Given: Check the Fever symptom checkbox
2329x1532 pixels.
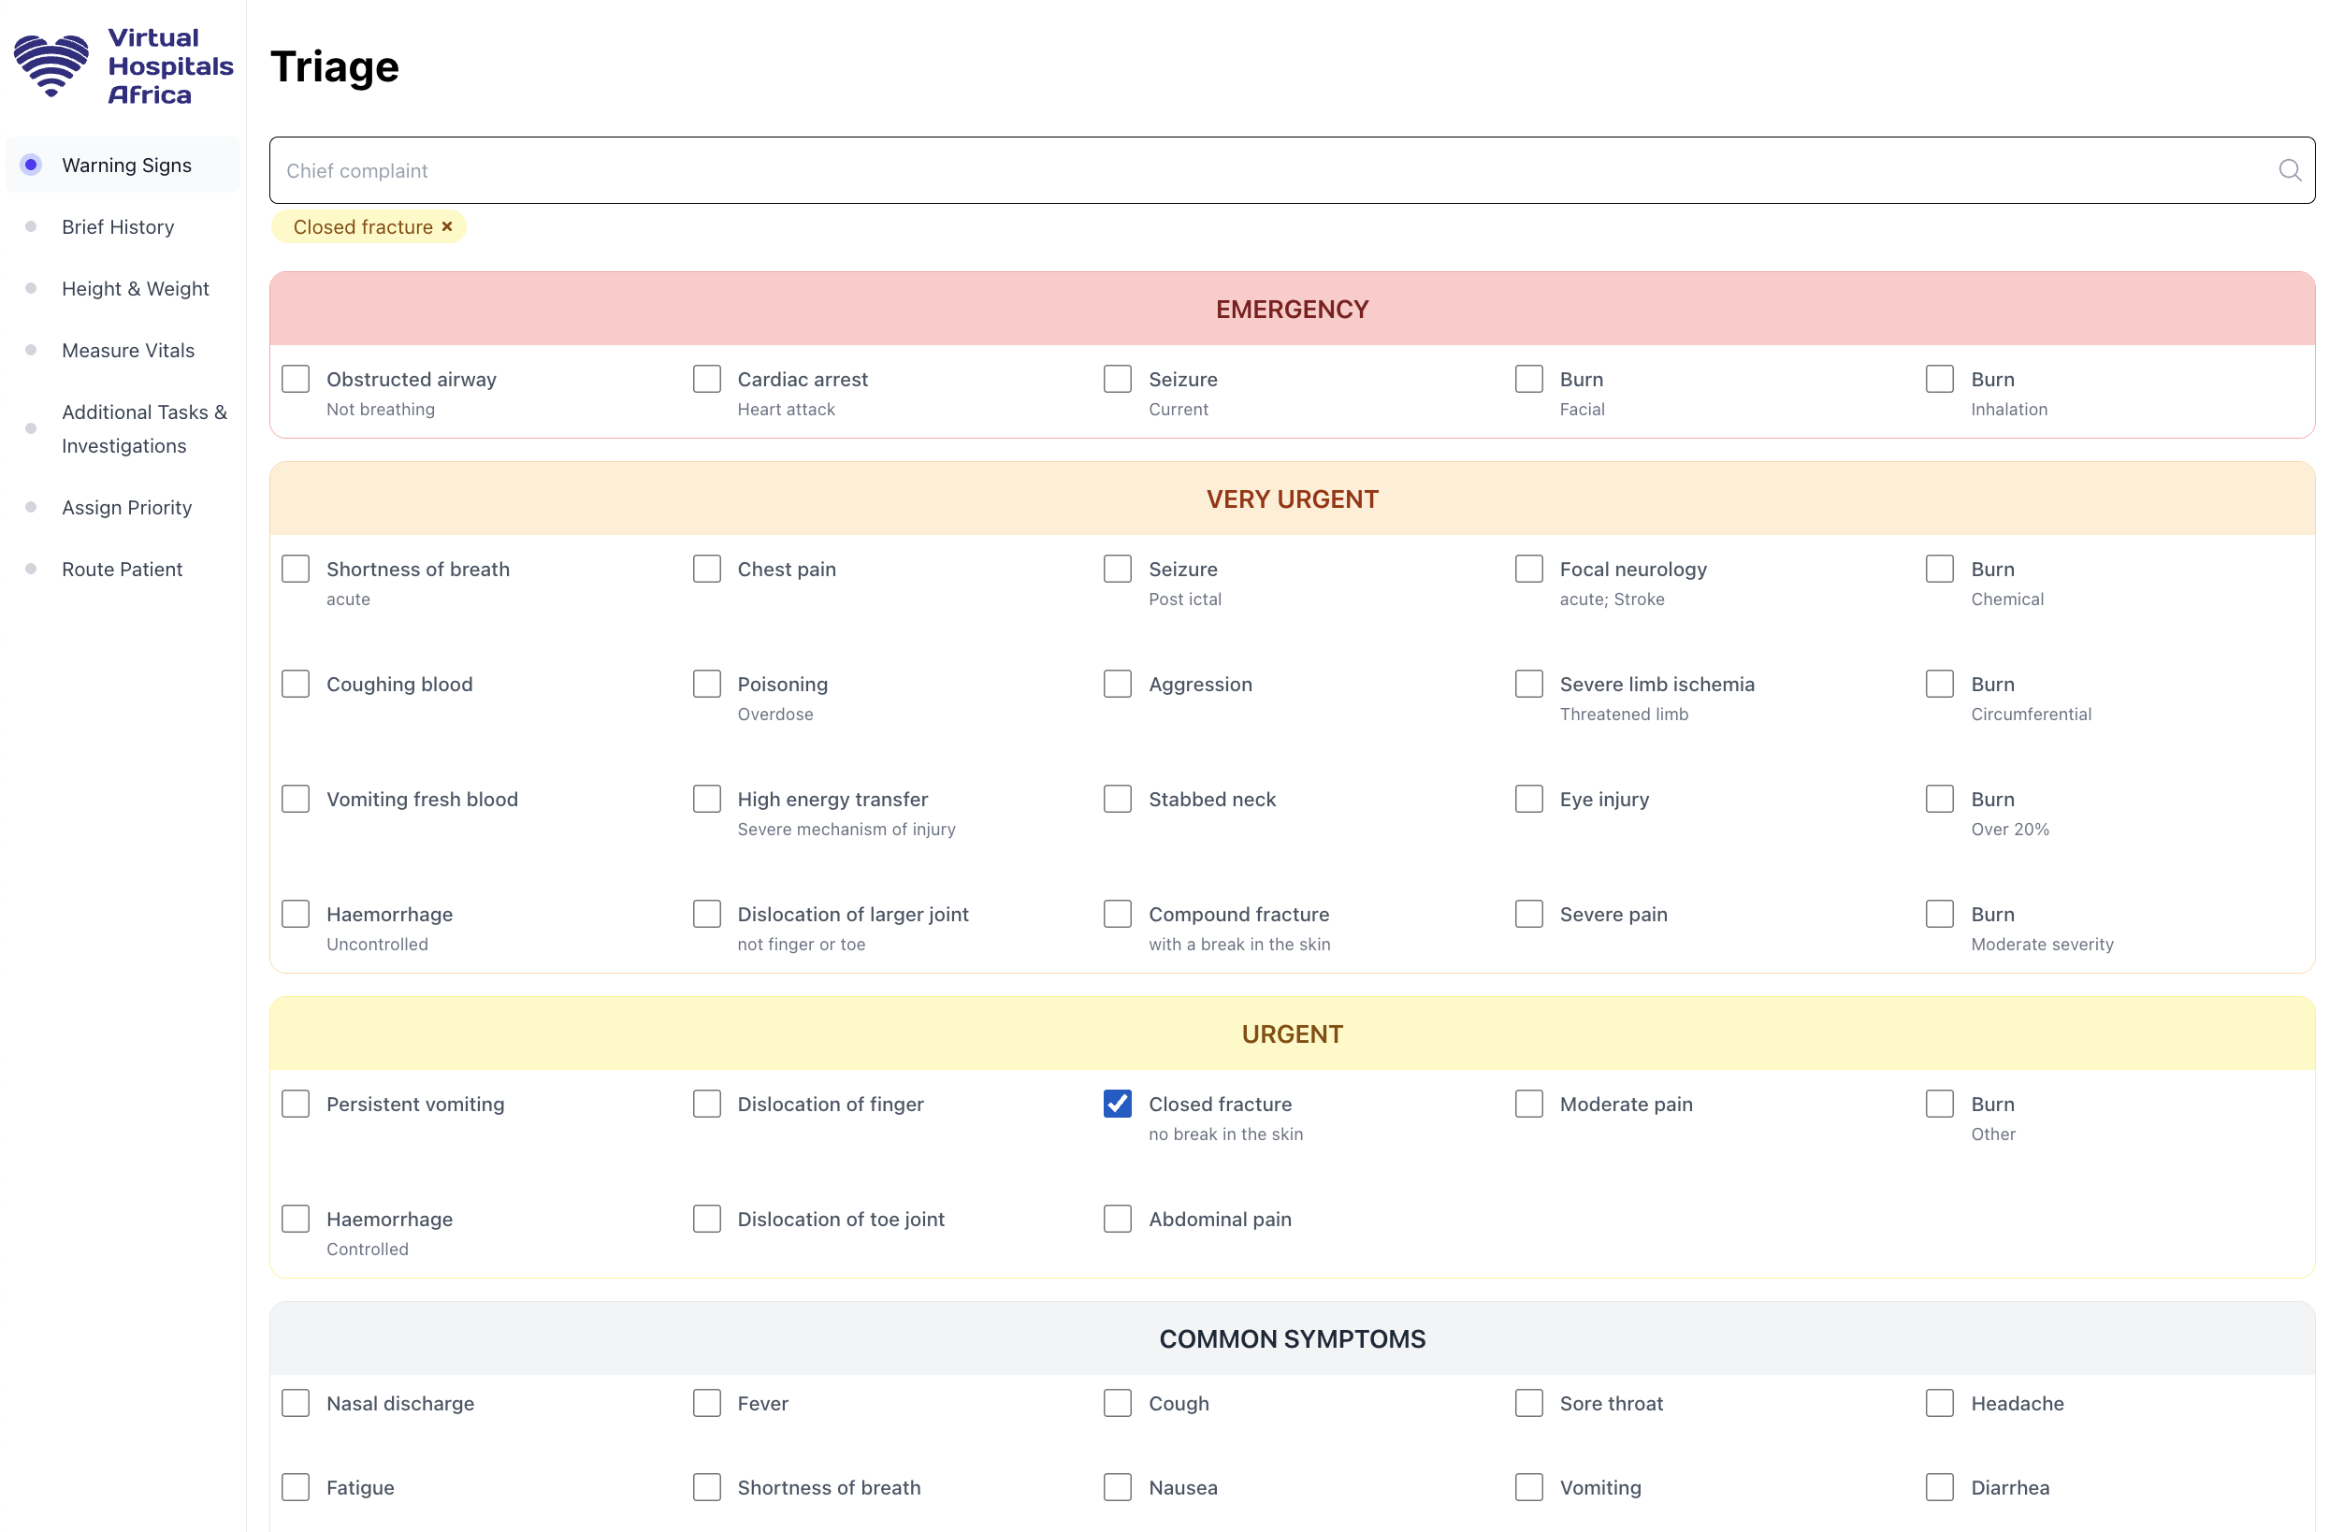Looking at the screenshot, I should 706,1403.
